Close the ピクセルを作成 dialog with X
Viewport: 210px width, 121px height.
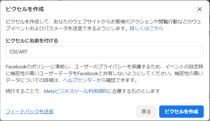pyautogui.click(x=199, y=9)
